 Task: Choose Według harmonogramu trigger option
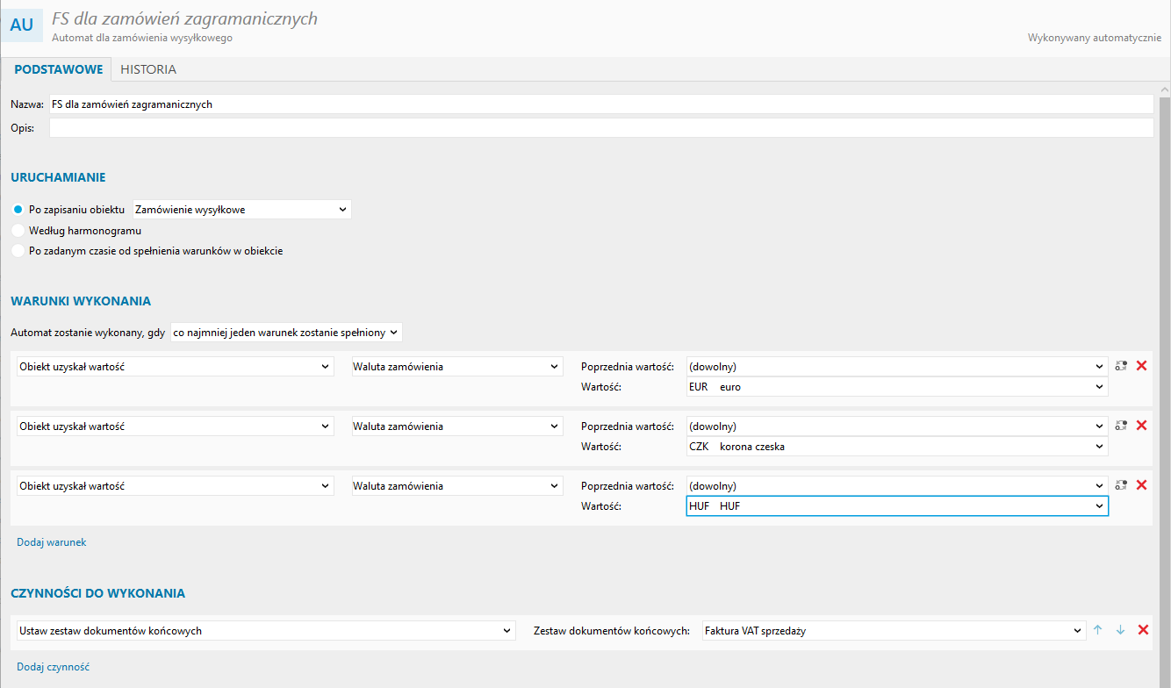[18, 230]
